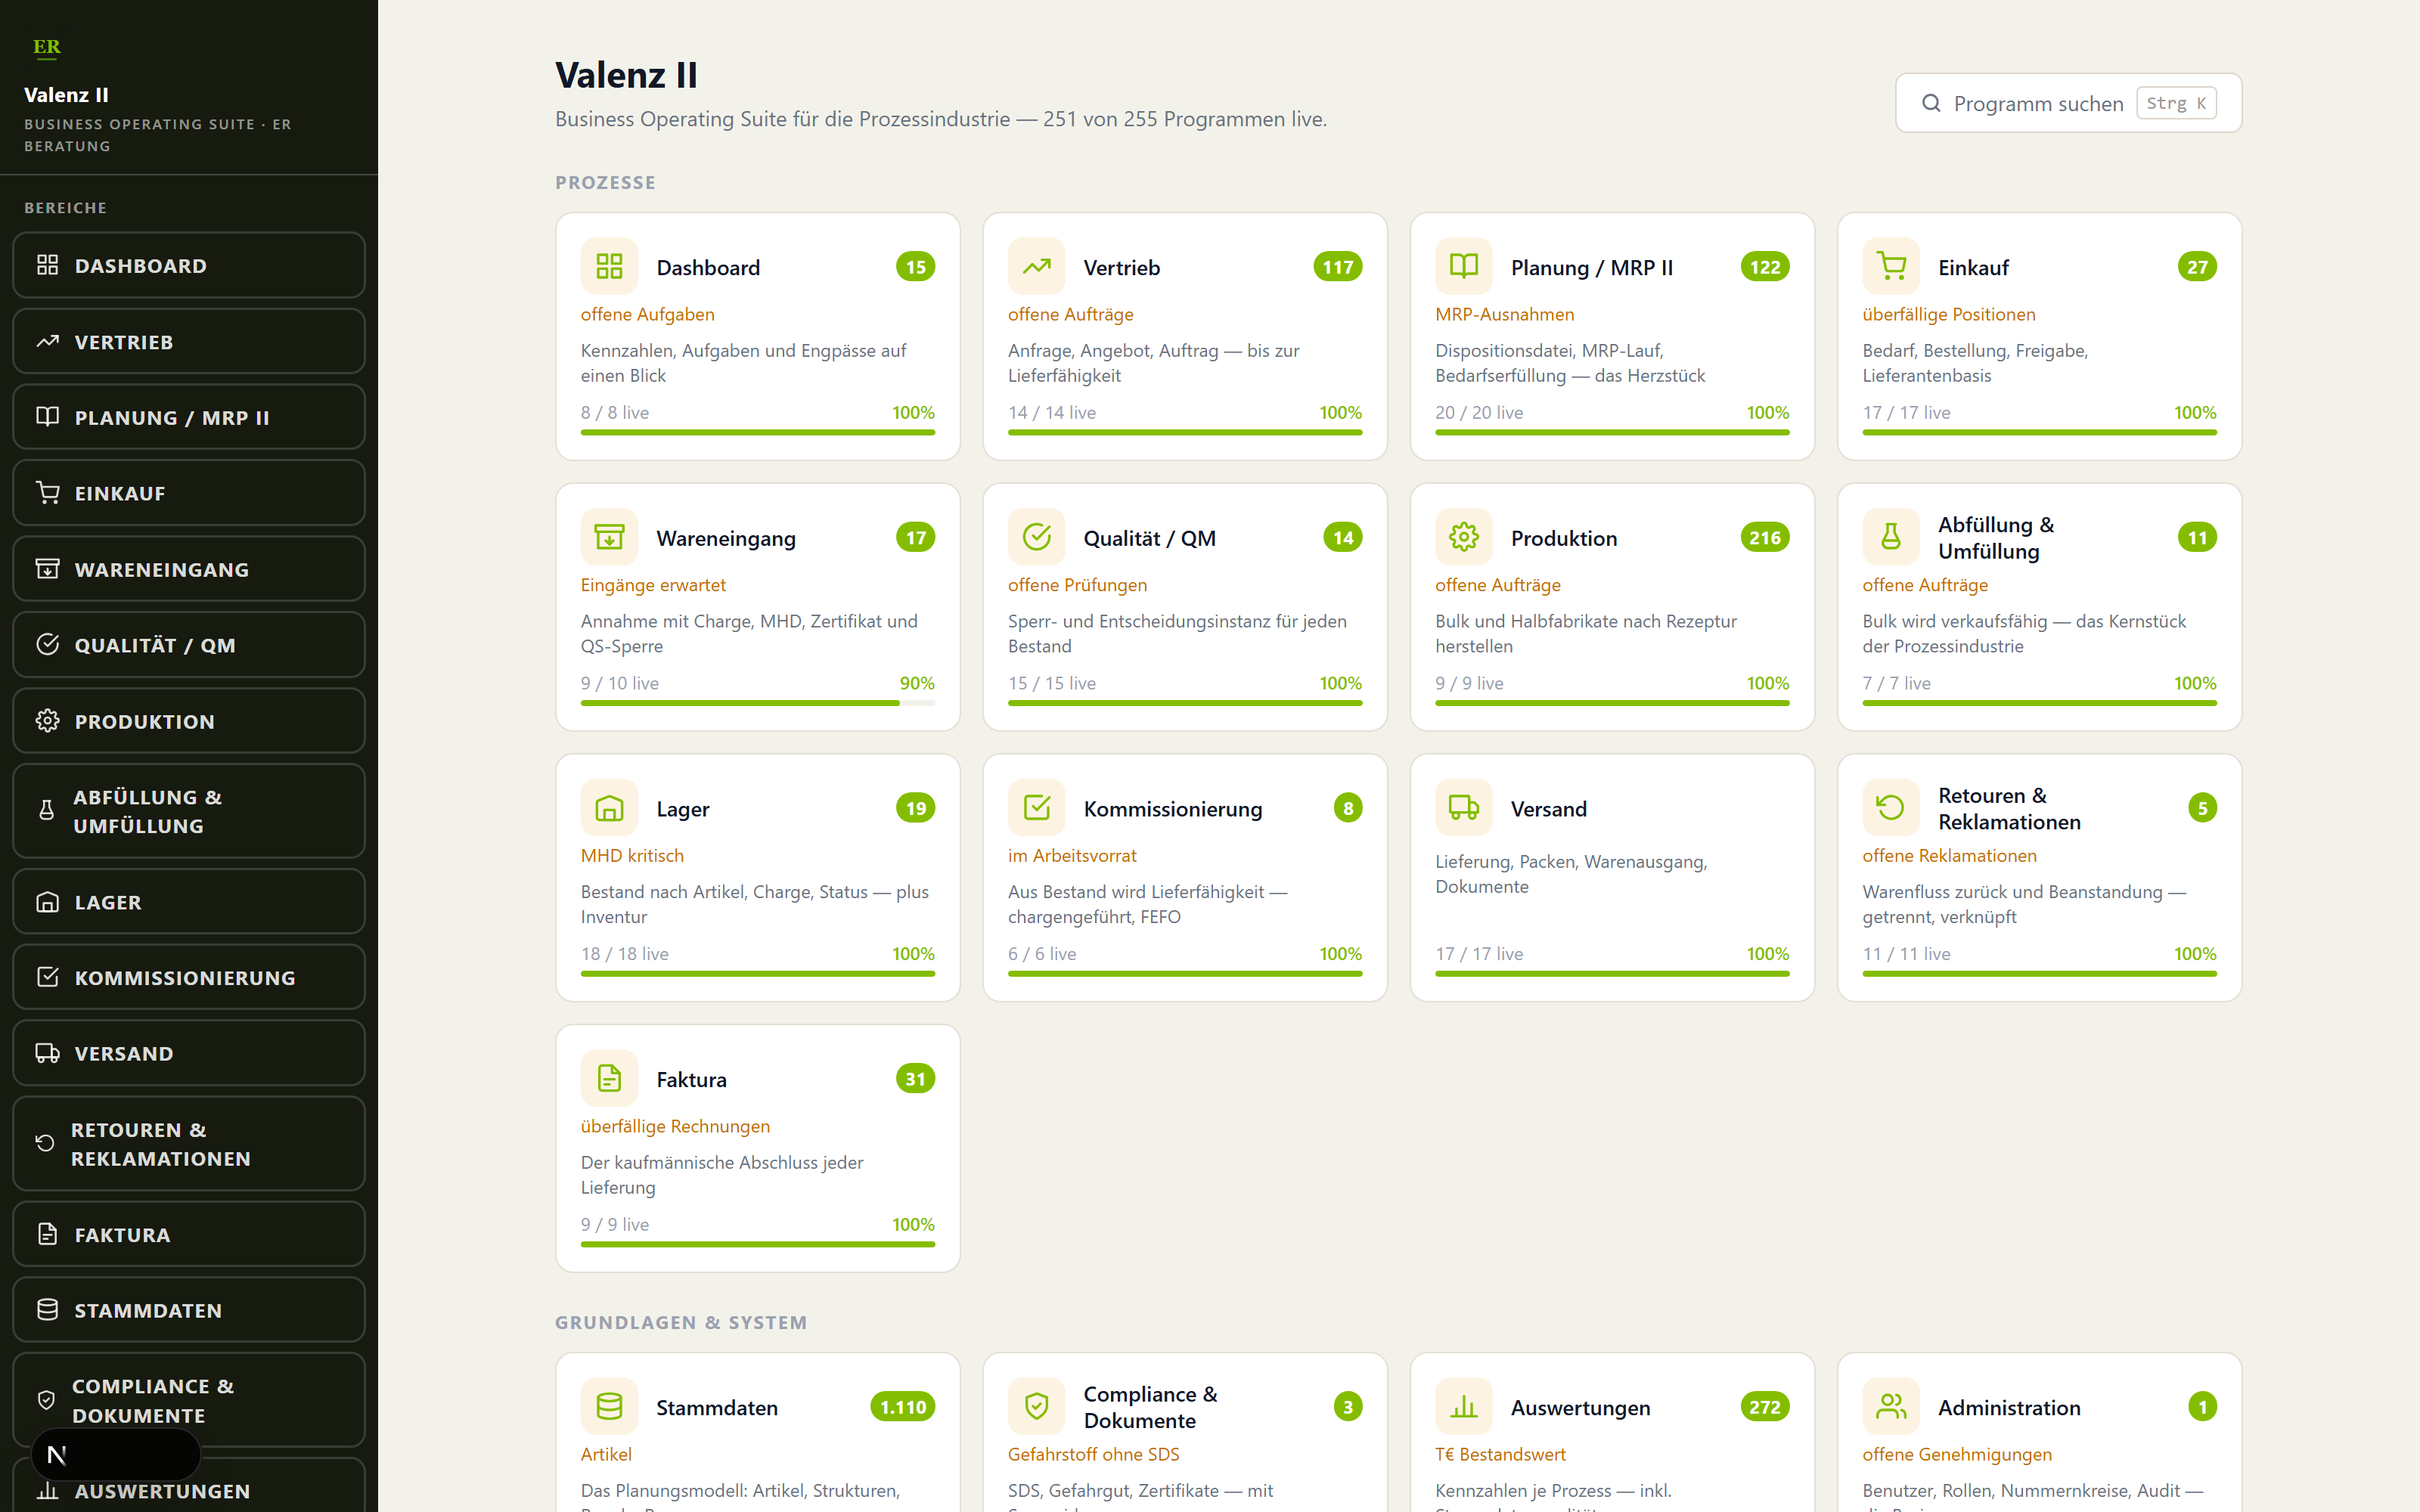This screenshot has height=1512, width=2420.
Task: Click the Produktion card gear icon
Action: tap(1463, 537)
